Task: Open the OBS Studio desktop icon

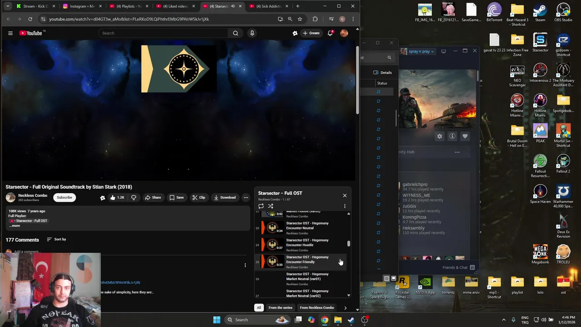Action: pos(563,12)
